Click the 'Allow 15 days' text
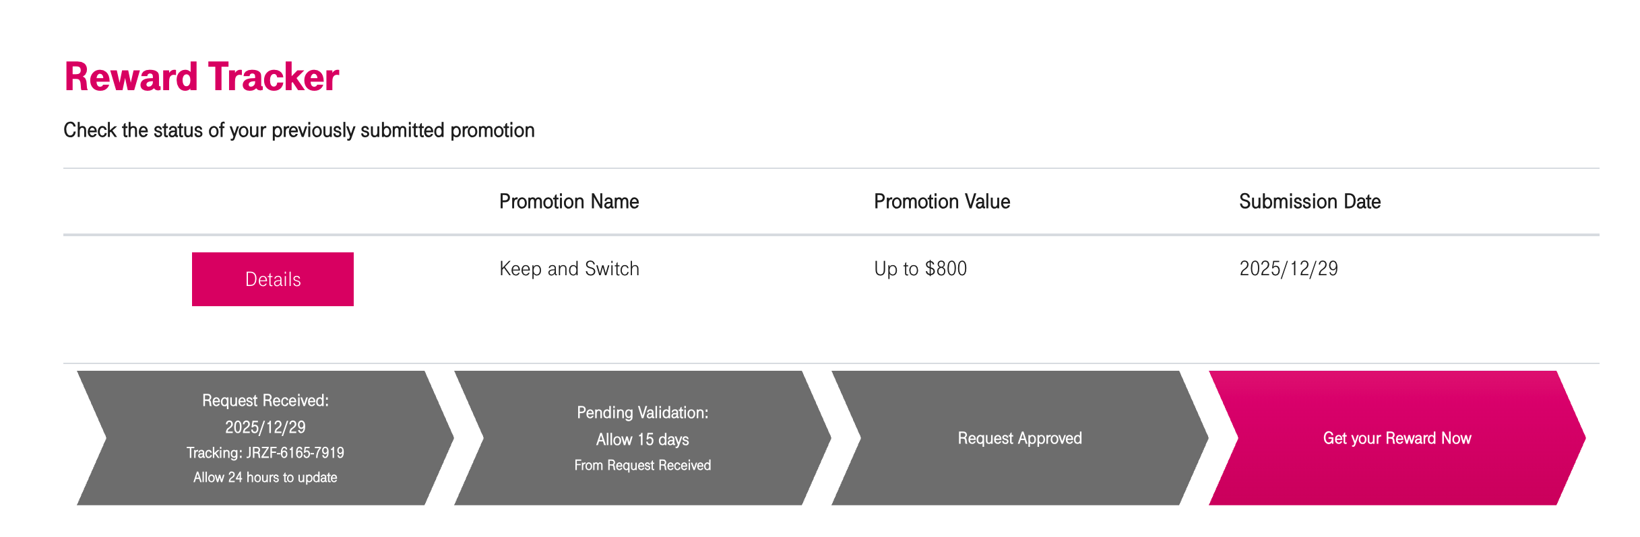The image size is (1640, 537). pyautogui.click(x=642, y=439)
